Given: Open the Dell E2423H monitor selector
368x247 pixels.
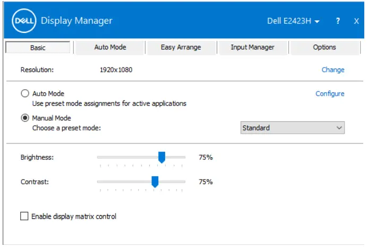Looking at the screenshot, I should point(293,21).
